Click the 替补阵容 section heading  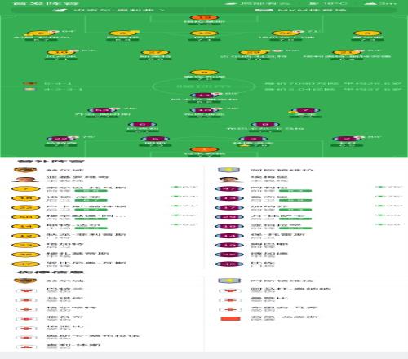point(51,162)
